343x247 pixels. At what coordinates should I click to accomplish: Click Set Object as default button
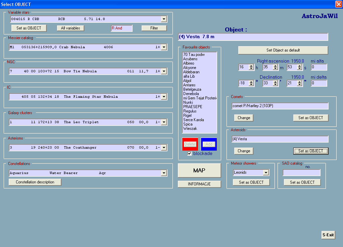pos(283,50)
